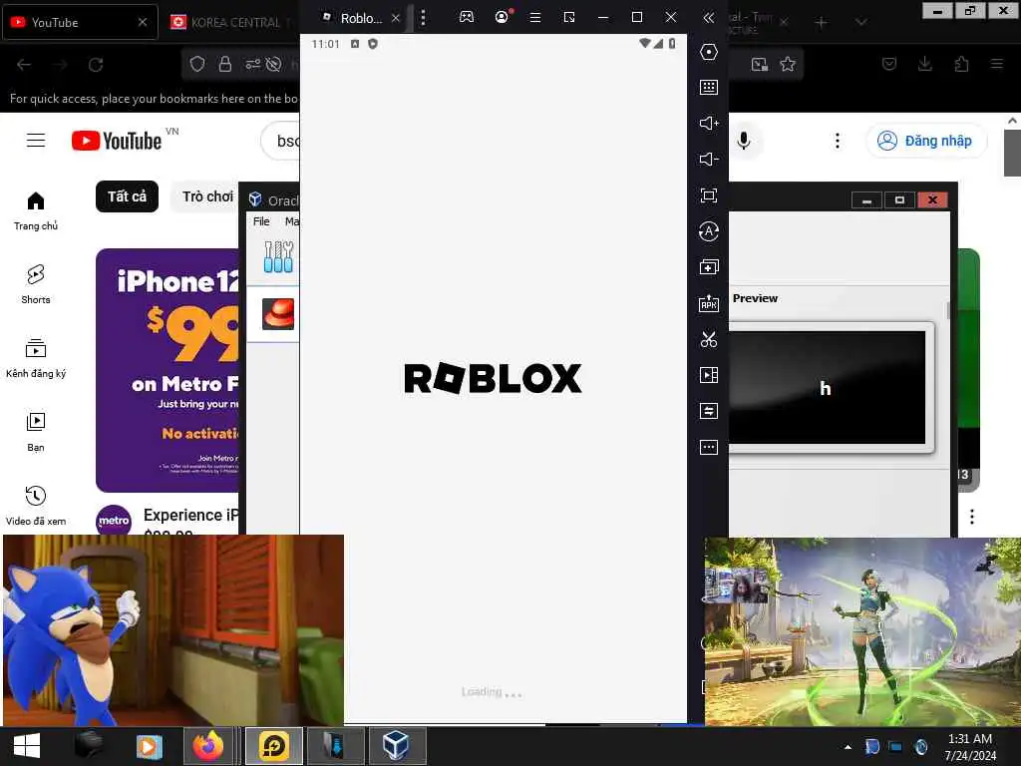Install APK using sidebar APK icon
The image size is (1021, 766).
[709, 303]
